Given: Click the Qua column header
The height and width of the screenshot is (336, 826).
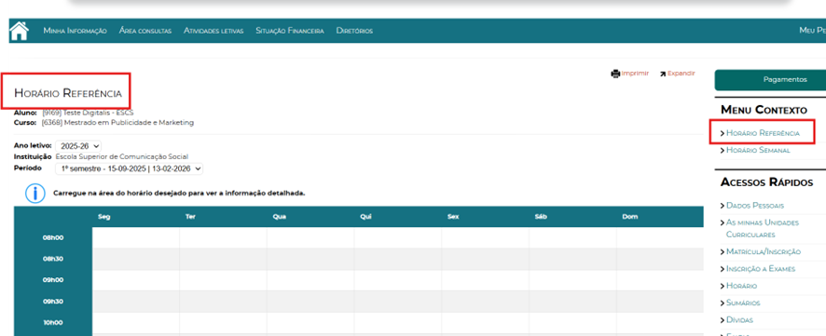Looking at the screenshot, I should [x=279, y=217].
